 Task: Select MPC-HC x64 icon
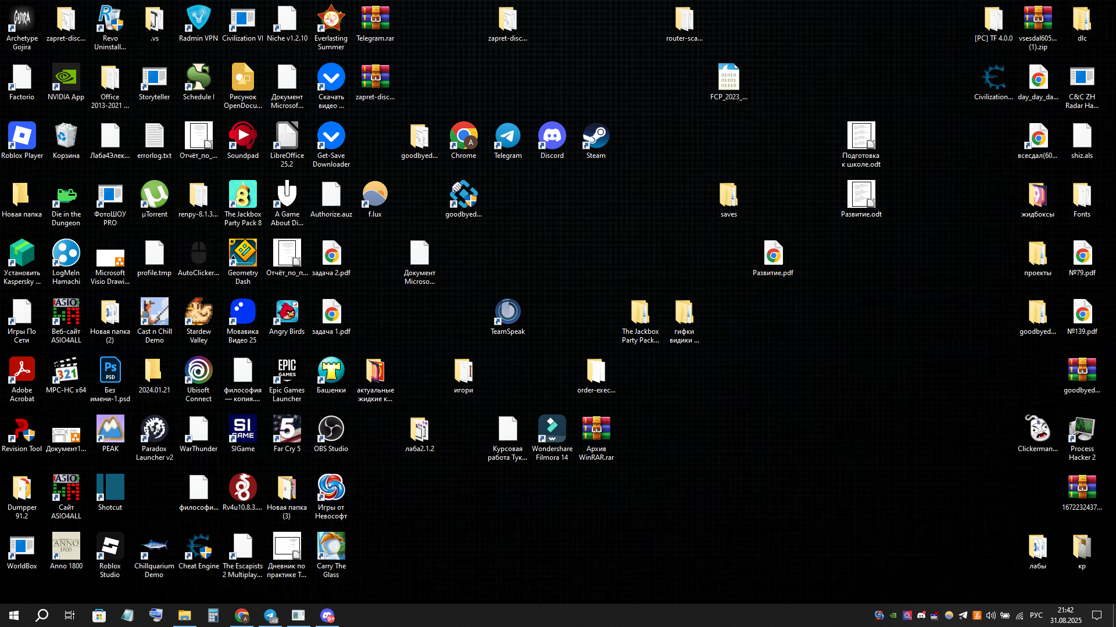pyautogui.click(x=66, y=376)
